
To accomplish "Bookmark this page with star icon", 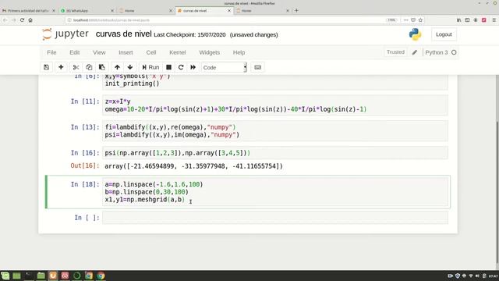I will click(420, 20).
